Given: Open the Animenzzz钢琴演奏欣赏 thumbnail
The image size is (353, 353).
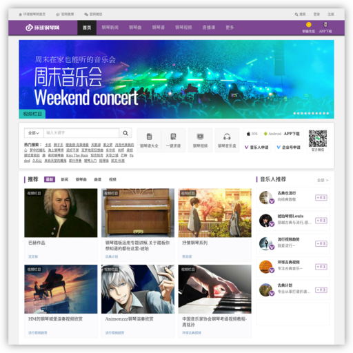Looking at the screenshot, I should (x=138, y=289).
